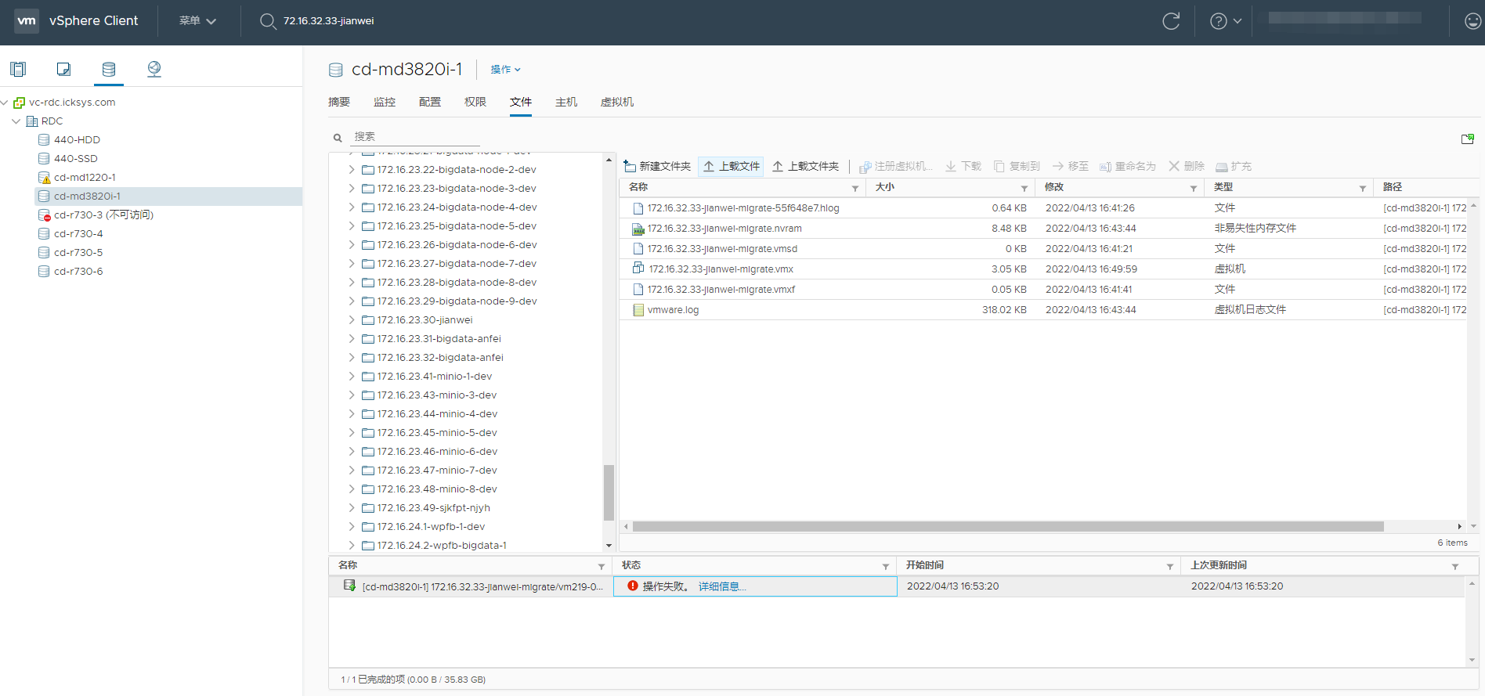Expand the 172.16.24.1-wpfb-1-dev folder

pyautogui.click(x=352, y=527)
